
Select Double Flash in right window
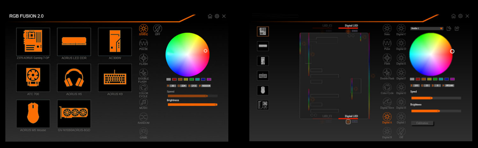click(x=387, y=74)
